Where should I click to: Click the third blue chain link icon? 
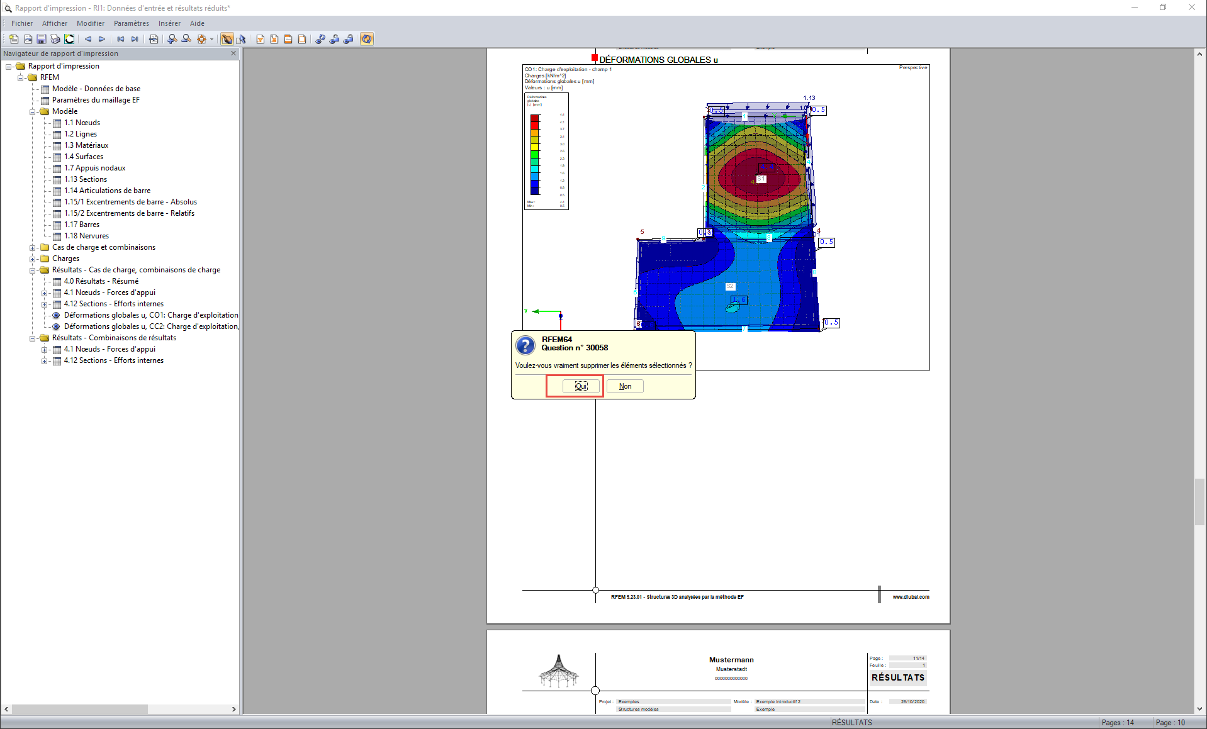(348, 39)
